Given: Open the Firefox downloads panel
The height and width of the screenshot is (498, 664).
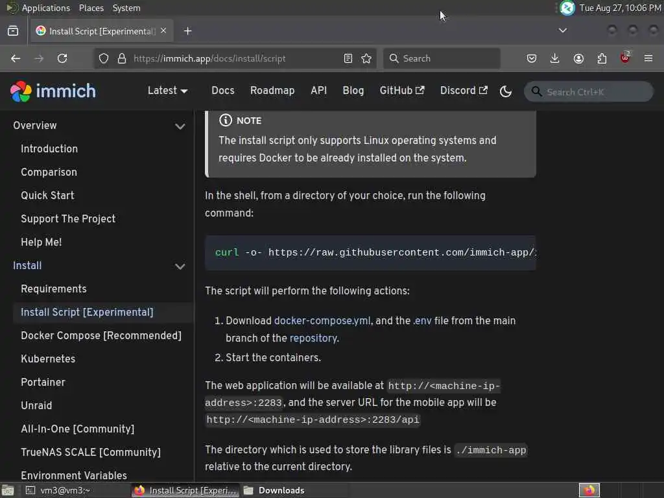Looking at the screenshot, I should click(x=555, y=58).
